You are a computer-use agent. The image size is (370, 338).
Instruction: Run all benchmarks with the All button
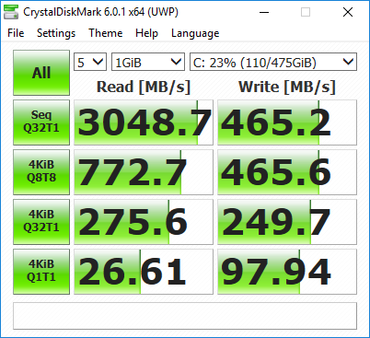(x=41, y=73)
